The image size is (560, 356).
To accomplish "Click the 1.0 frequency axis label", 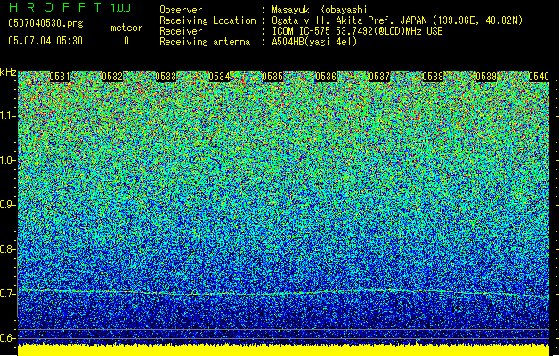I will (x=7, y=160).
